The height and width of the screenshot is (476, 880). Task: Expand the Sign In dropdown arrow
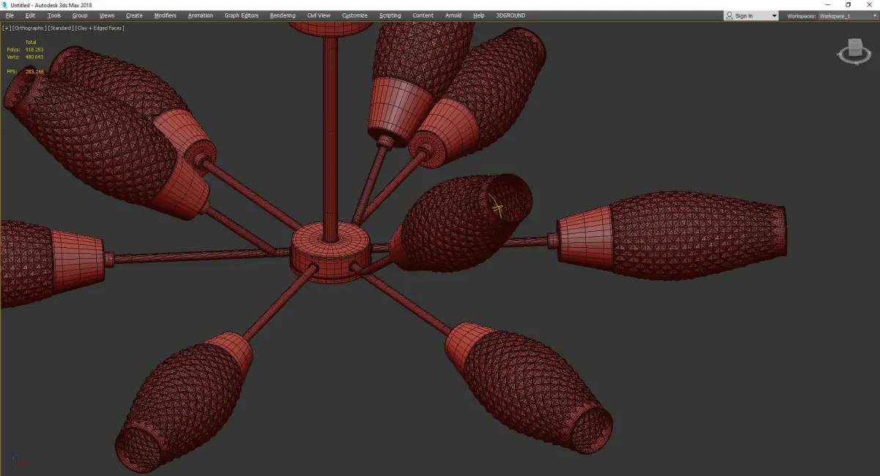(x=774, y=16)
